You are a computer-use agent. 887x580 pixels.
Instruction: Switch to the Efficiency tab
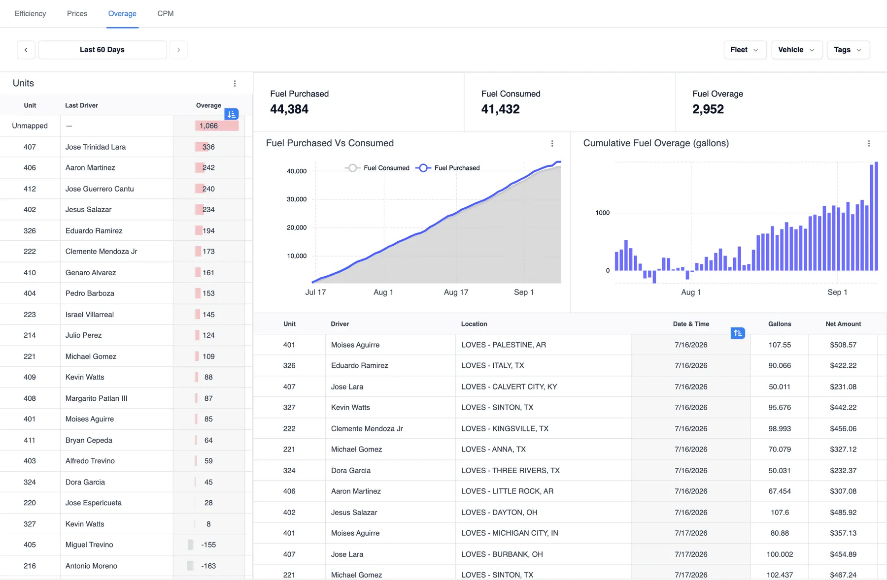31,14
